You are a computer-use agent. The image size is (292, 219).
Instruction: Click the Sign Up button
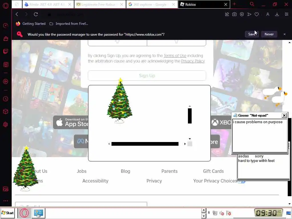pyautogui.click(x=147, y=76)
